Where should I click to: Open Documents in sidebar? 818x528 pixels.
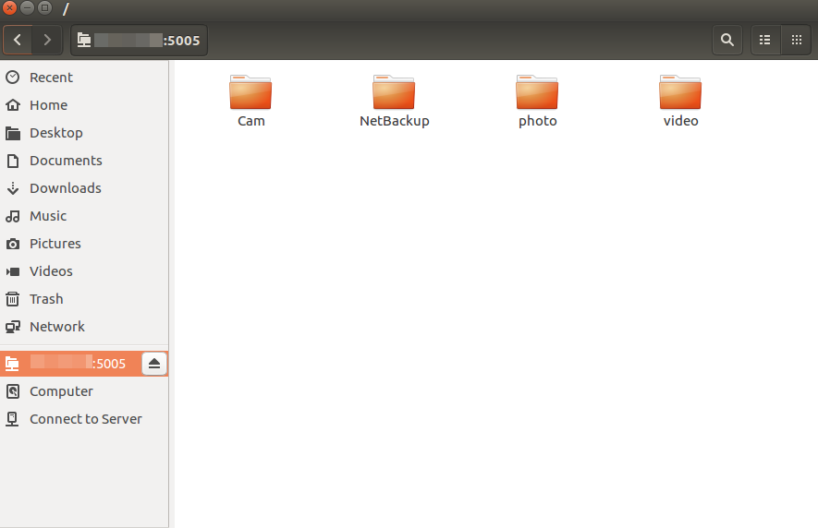pyautogui.click(x=84, y=161)
